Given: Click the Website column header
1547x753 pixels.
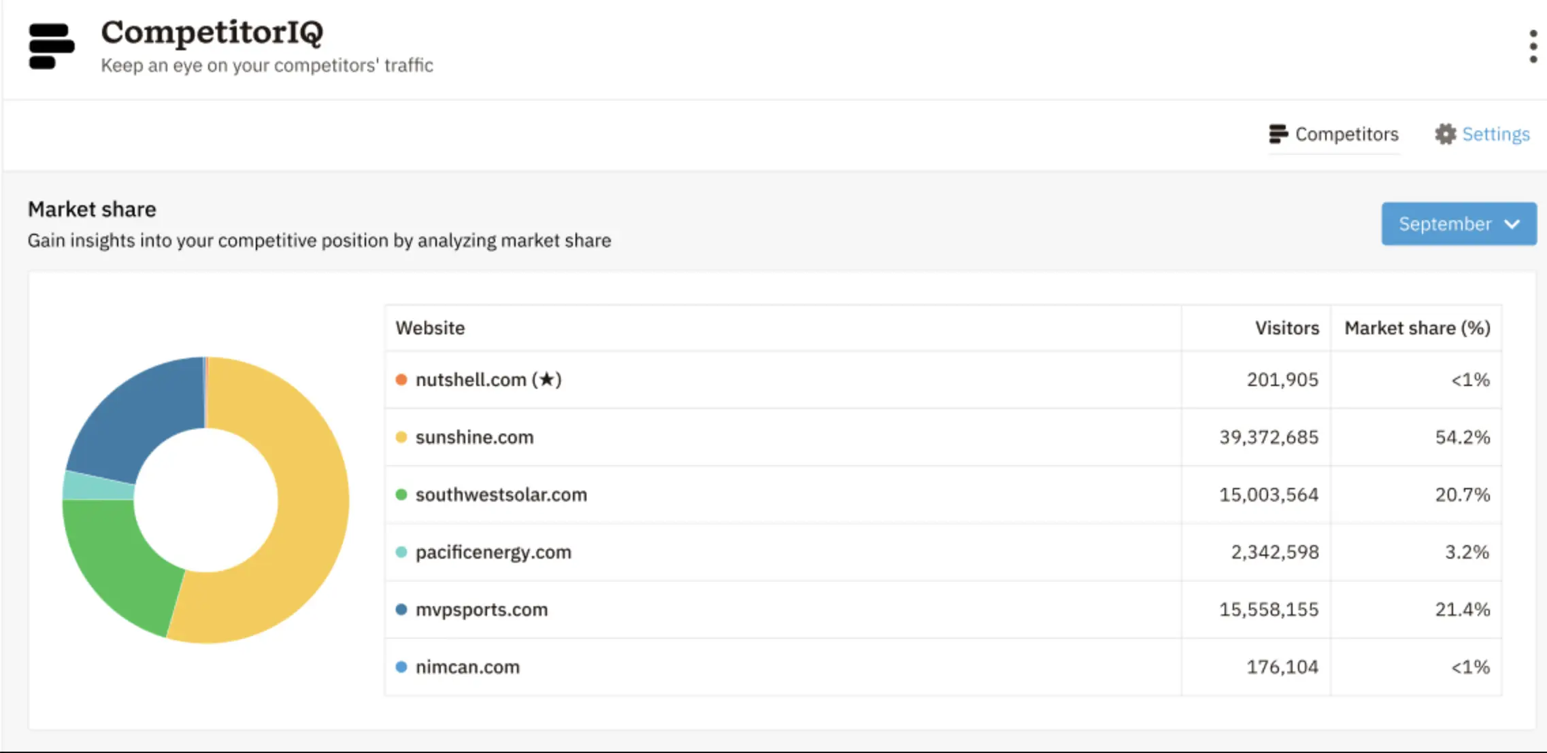Looking at the screenshot, I should 430,328.
